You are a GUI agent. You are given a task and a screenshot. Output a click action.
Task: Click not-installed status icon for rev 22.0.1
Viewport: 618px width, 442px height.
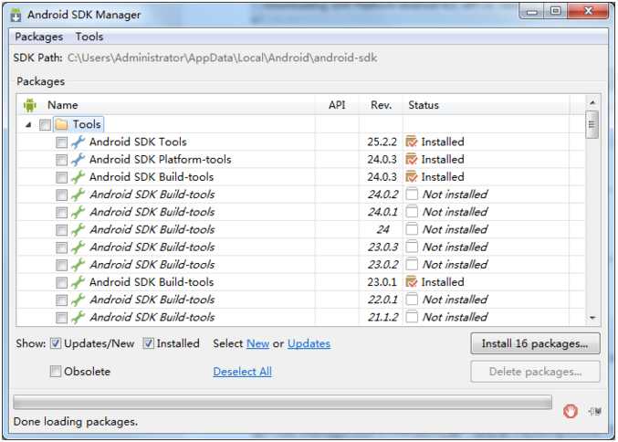[412, 300]
